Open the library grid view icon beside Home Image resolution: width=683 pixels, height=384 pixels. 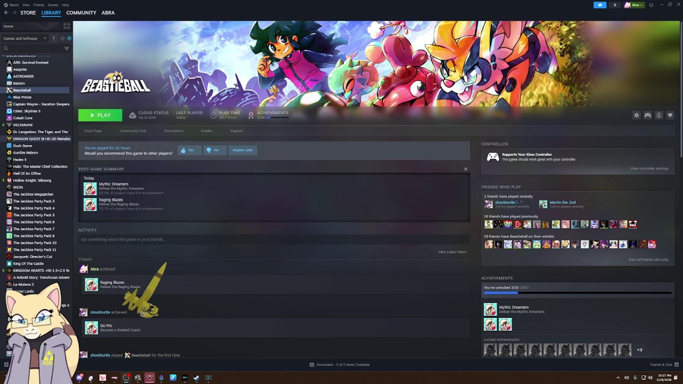[67, 26]
